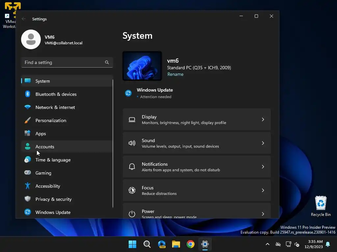
Task: Click the Accessibility figure icon
Action: [28, 186]
